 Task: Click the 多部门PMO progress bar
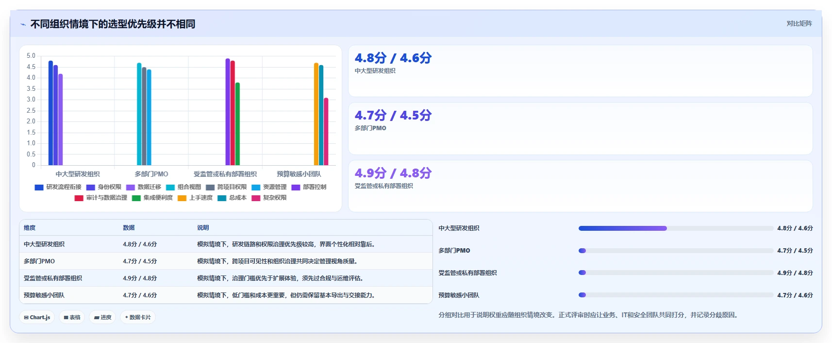click(676, 251)
